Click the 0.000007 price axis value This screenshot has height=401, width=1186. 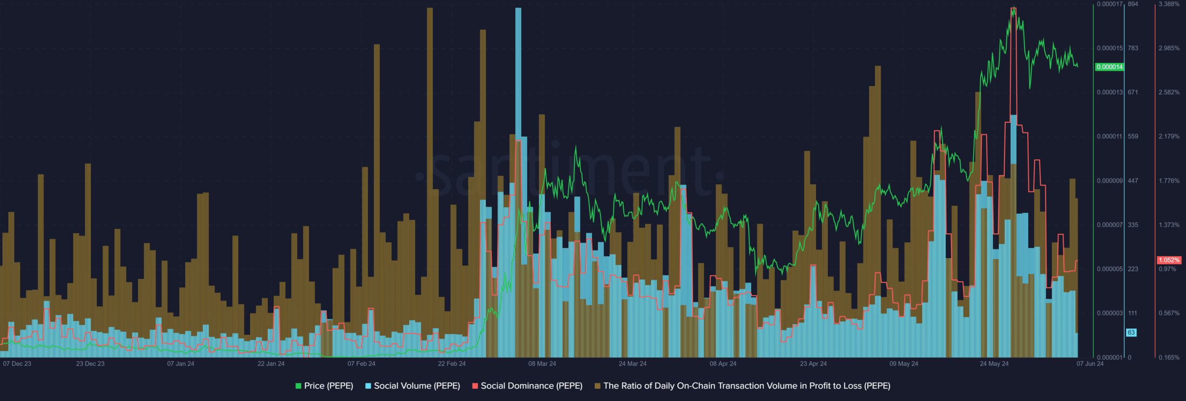tap(1110, 225)
